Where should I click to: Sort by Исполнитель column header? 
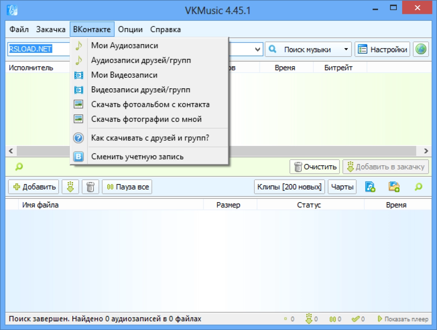tap(31, 67)
